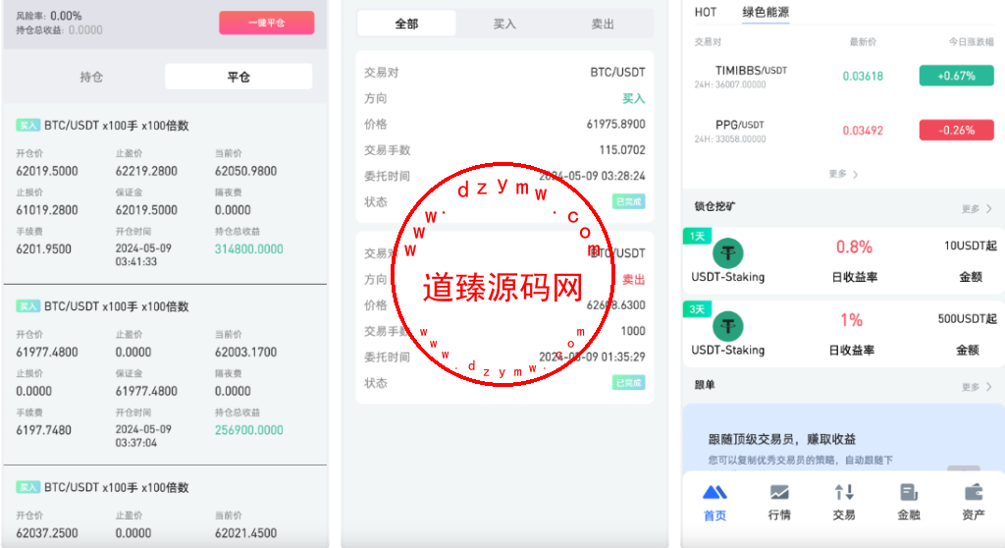The width and height of the screenshot is (1005, 548).
Task: Select the 全部 orders tab
Action: click(x=406, y=24)
